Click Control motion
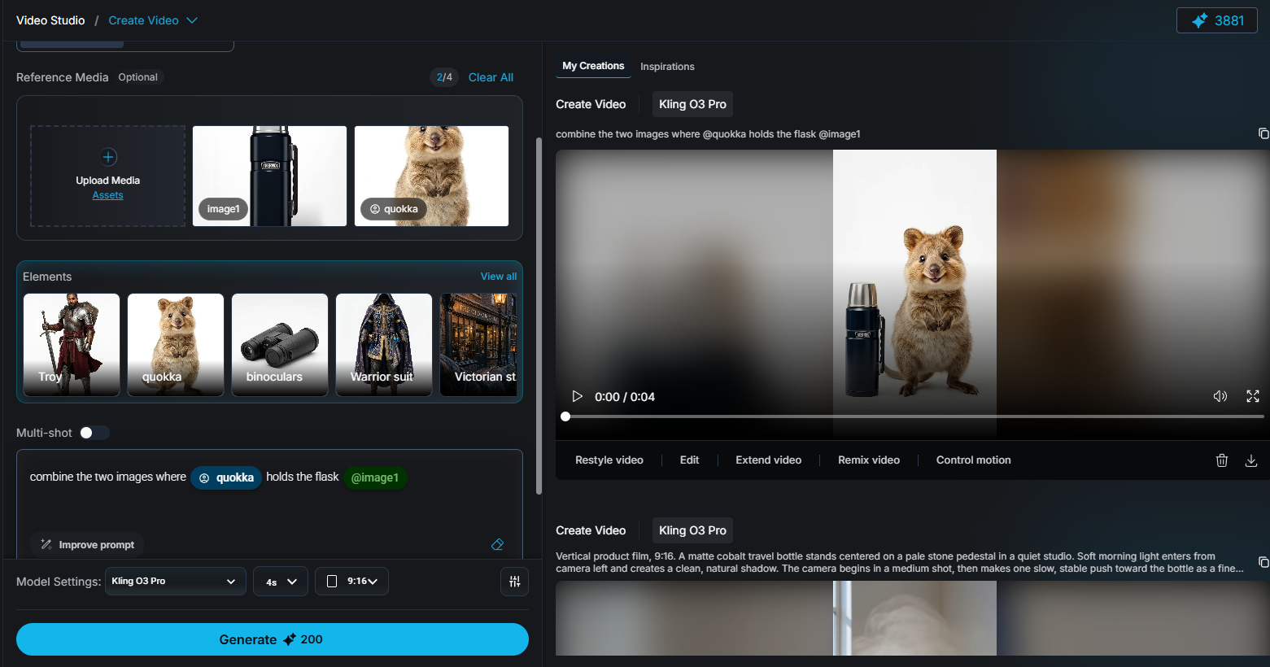 (974, 460)
